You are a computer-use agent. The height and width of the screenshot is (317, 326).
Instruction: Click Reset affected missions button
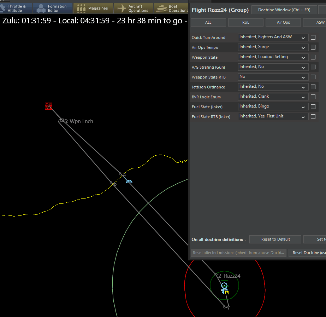coord(238,253)
